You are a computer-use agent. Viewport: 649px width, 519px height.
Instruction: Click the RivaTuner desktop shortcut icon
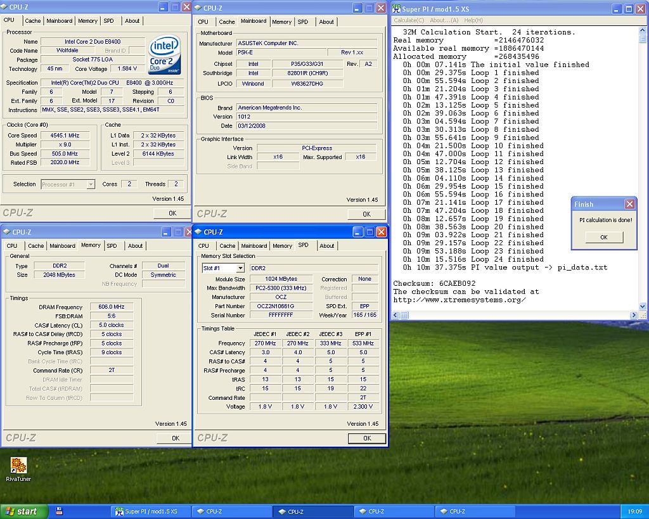point(18,465)
